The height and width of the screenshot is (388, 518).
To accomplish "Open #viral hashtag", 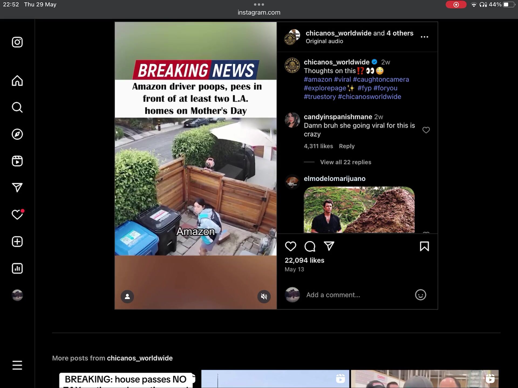I will 342,80.
